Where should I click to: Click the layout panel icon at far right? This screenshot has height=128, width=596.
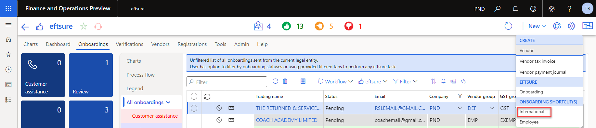(x=588, y=26)
